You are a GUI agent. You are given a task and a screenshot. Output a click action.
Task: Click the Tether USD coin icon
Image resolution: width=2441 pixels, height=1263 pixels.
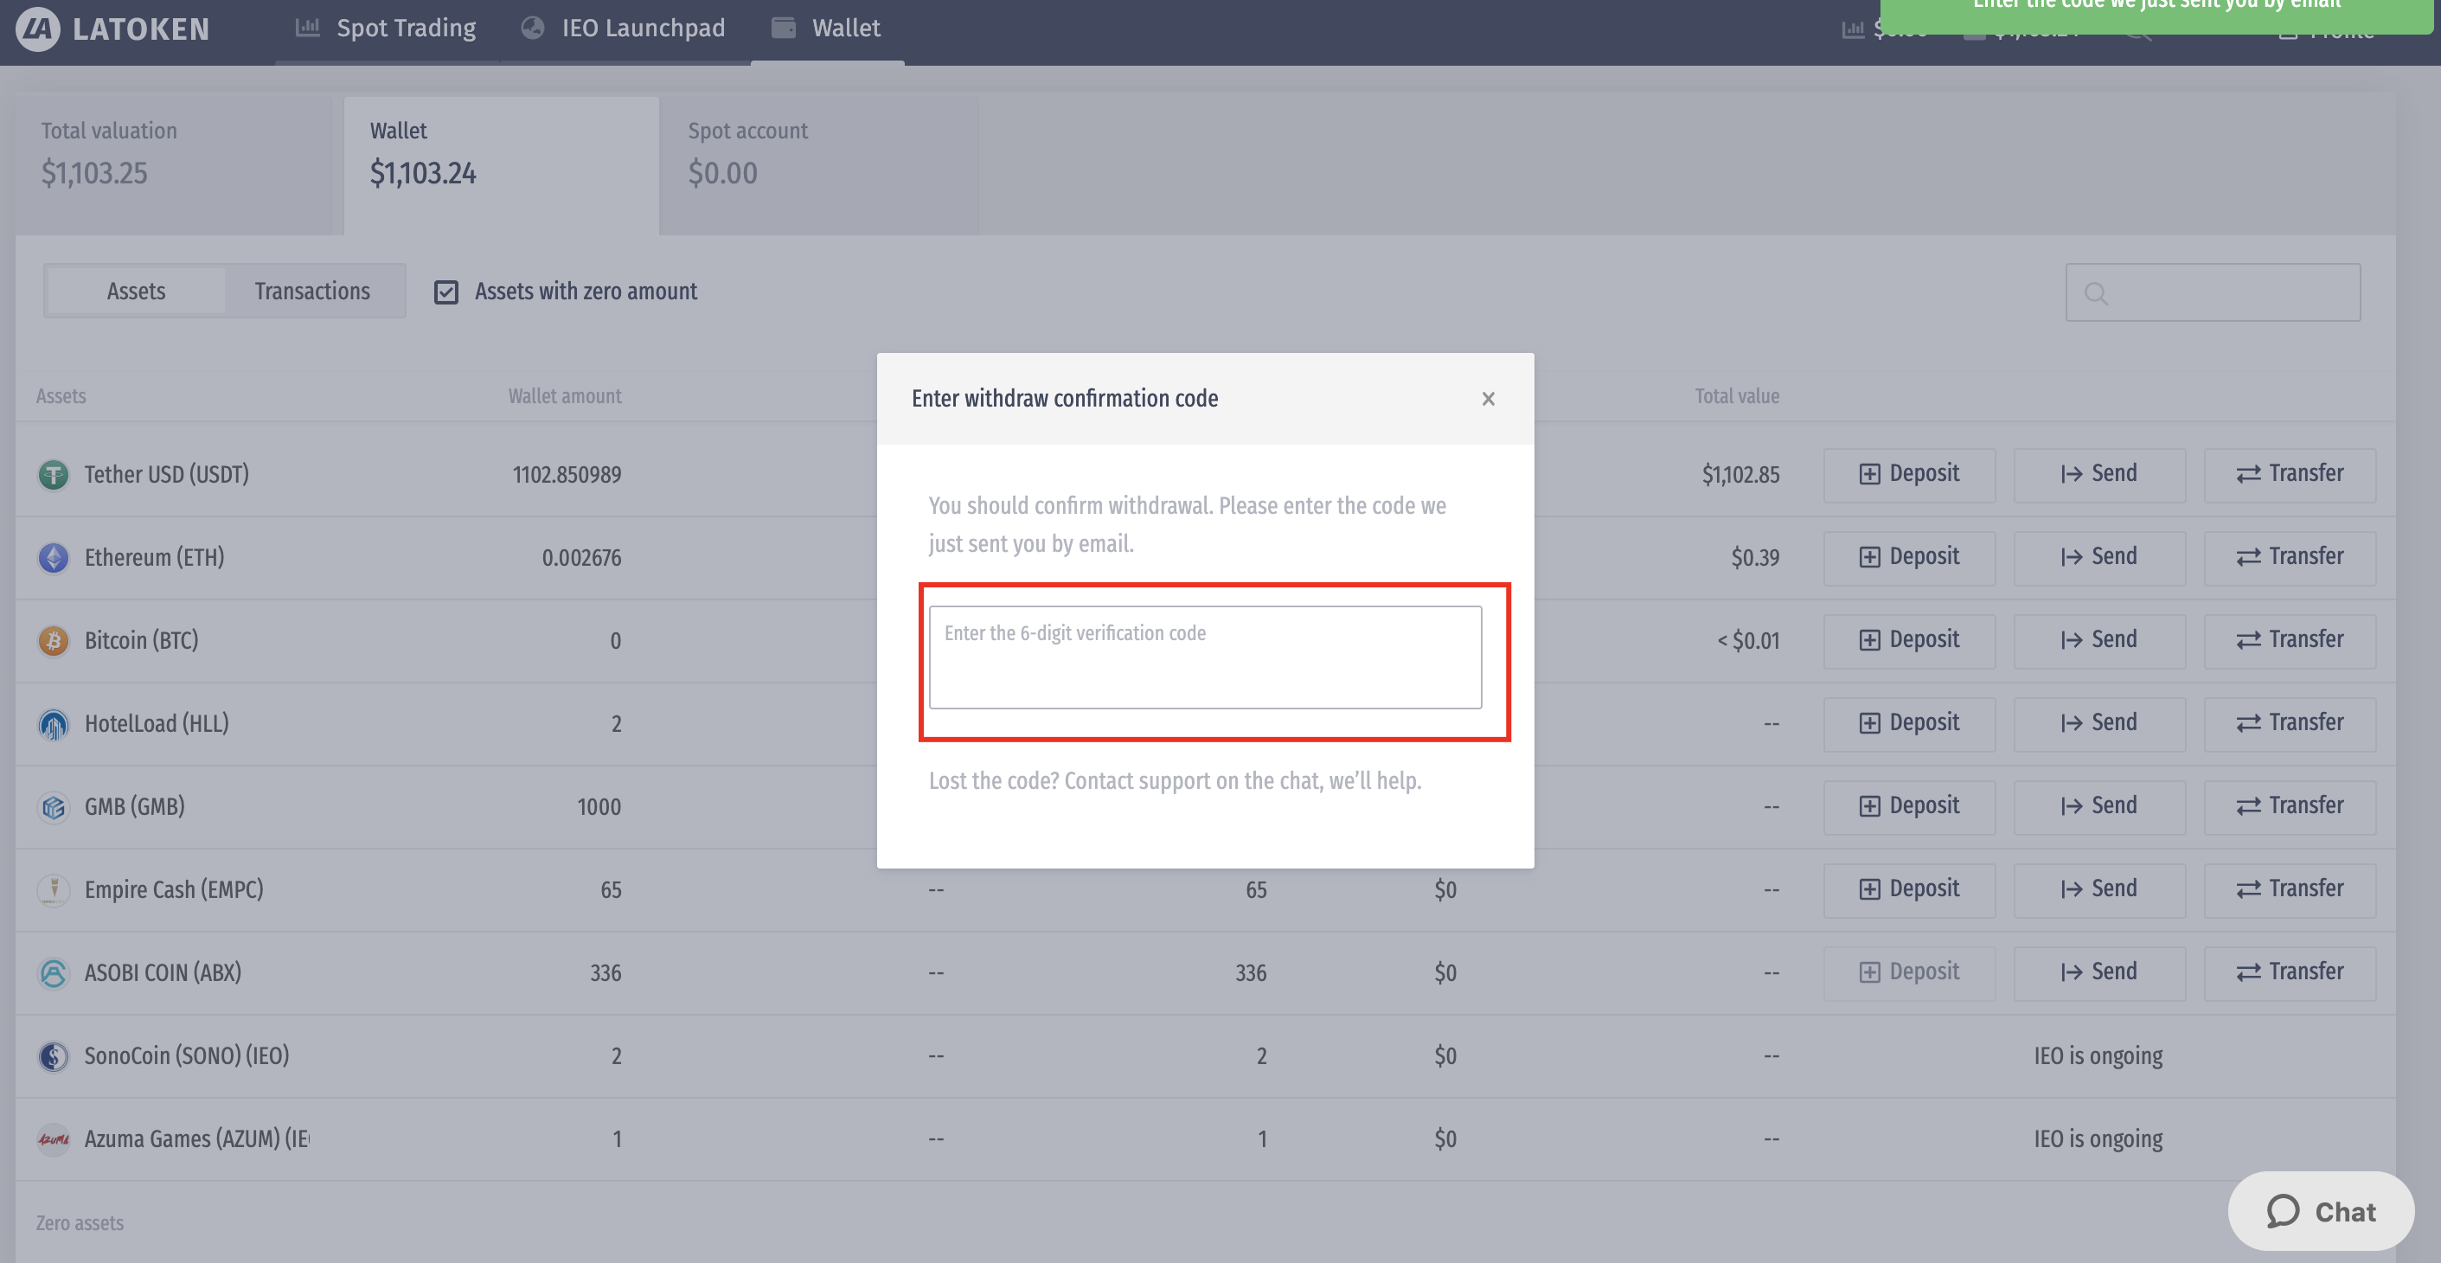tap(53, 474)
